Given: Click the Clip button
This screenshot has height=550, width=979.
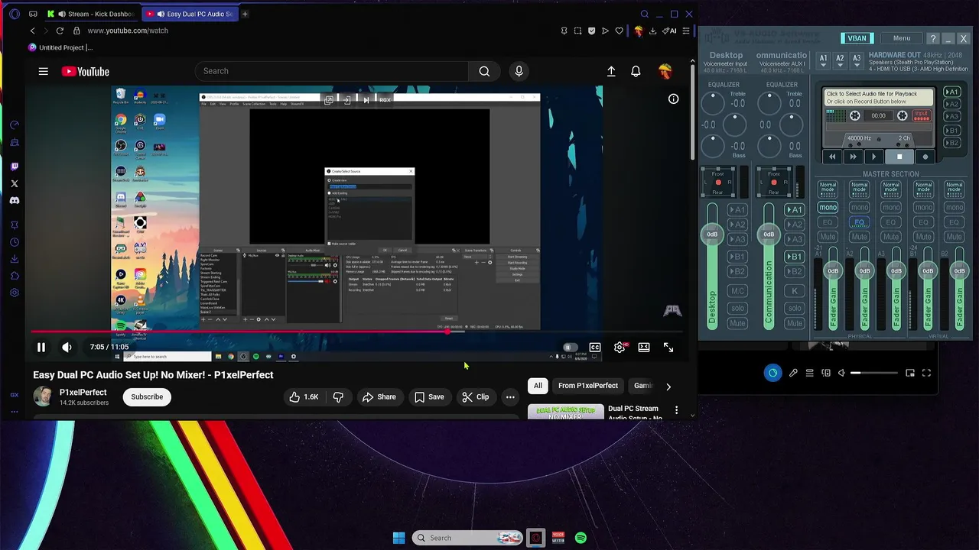Looking at the screenshot, I should (x=476, y=397).
